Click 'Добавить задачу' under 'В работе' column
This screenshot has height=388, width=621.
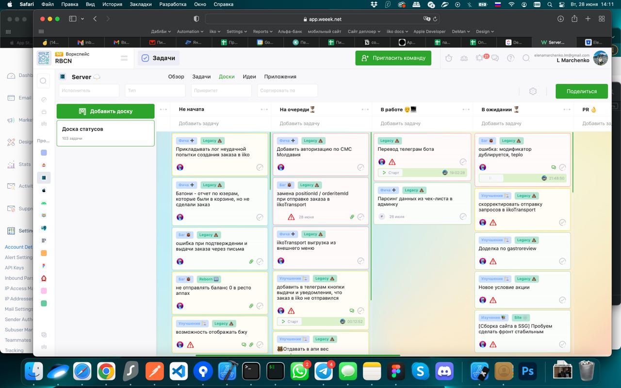pos(400,124)
